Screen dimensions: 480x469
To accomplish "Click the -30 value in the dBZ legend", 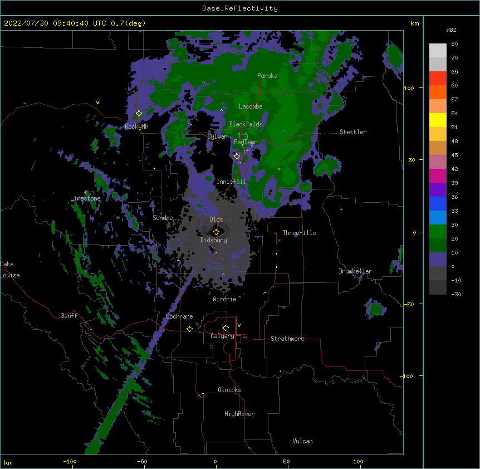I will [456, 295].
